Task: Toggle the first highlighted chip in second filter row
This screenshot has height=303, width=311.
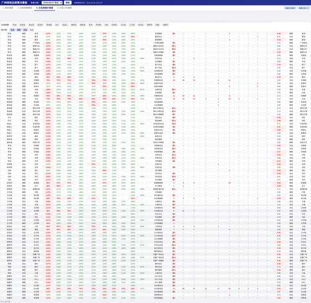Action: 12,30
